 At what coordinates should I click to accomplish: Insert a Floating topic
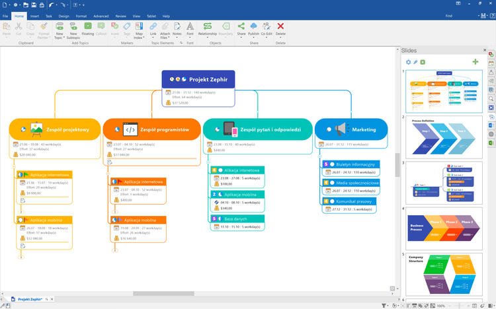87,29
